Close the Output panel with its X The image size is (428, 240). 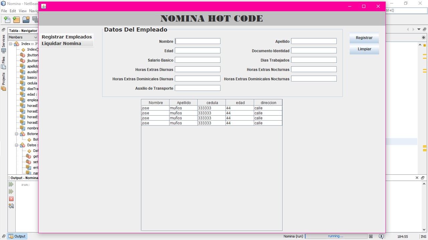417,178
